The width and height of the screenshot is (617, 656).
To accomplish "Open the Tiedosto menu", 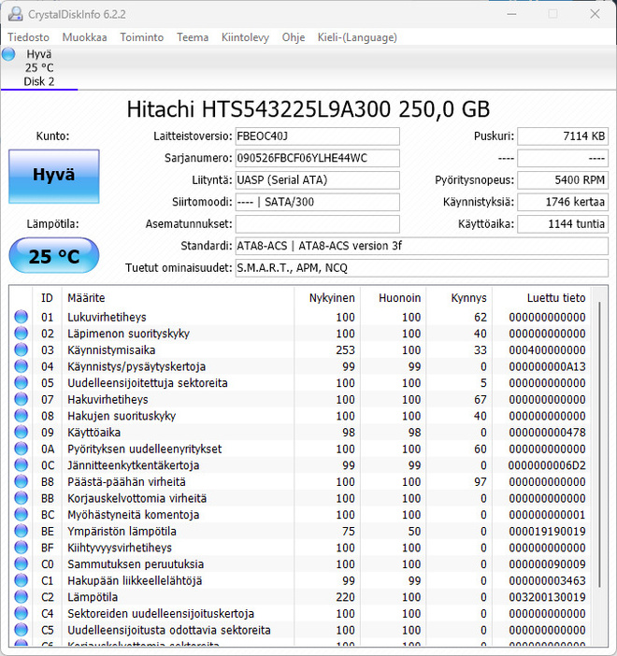I will (28, 37).
